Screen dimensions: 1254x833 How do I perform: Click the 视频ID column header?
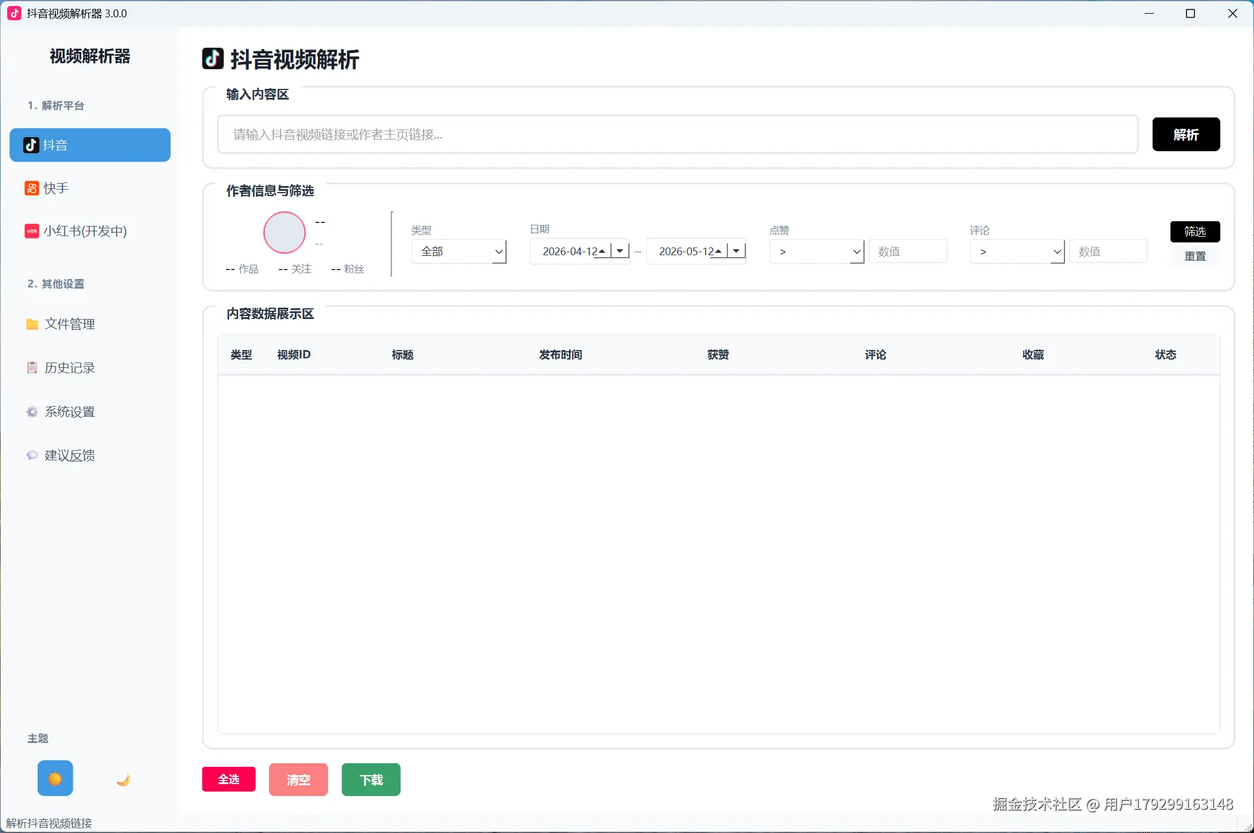click(294, 355)
